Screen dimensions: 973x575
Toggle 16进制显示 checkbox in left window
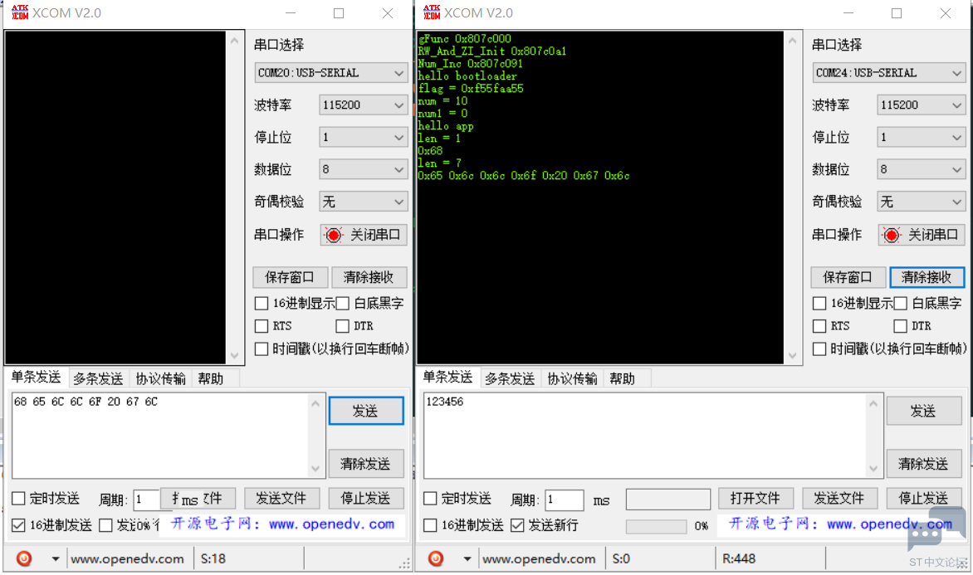[x=262, y=304]
